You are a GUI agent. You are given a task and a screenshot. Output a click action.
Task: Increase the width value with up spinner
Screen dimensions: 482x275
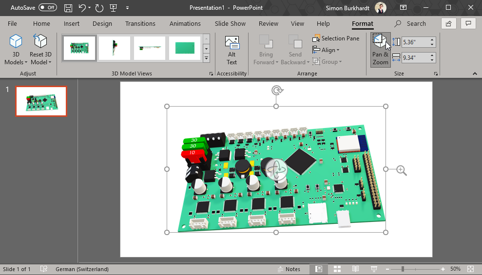tap(432, 55)
